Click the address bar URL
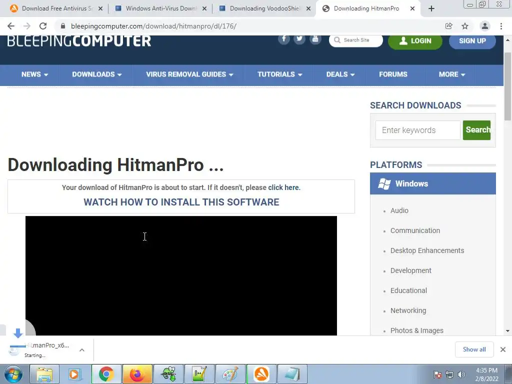This screenshot has width=512, height=384. [153, 26]
